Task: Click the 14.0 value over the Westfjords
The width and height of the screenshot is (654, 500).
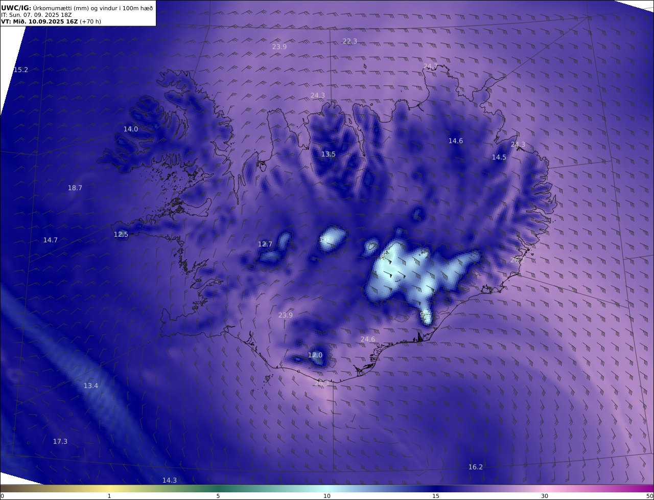Action: (131, 129)
